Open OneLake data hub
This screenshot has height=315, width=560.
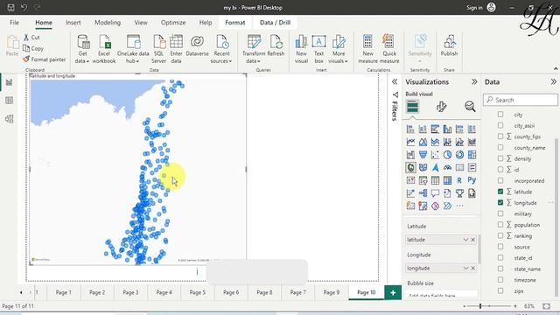tap(133, 49)
